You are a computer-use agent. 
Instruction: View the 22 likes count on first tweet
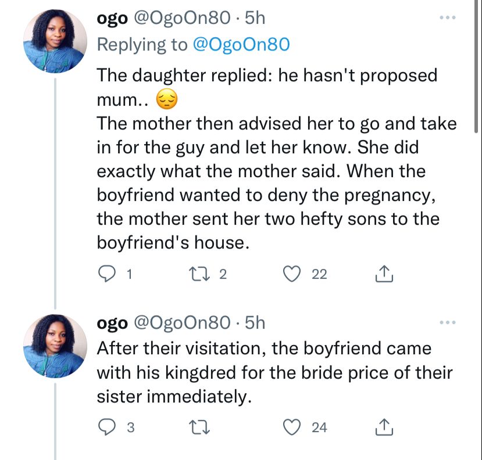319,275
